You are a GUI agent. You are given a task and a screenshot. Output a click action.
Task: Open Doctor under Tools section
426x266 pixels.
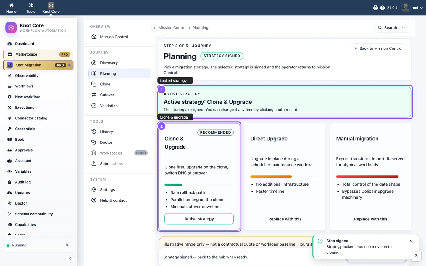point(120,142)
